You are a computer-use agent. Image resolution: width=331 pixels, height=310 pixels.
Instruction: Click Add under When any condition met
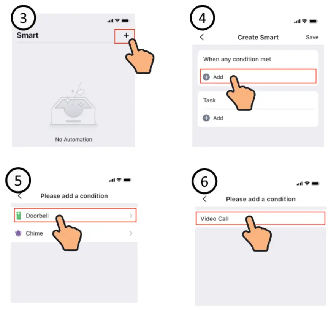click(x=218, y=77)
